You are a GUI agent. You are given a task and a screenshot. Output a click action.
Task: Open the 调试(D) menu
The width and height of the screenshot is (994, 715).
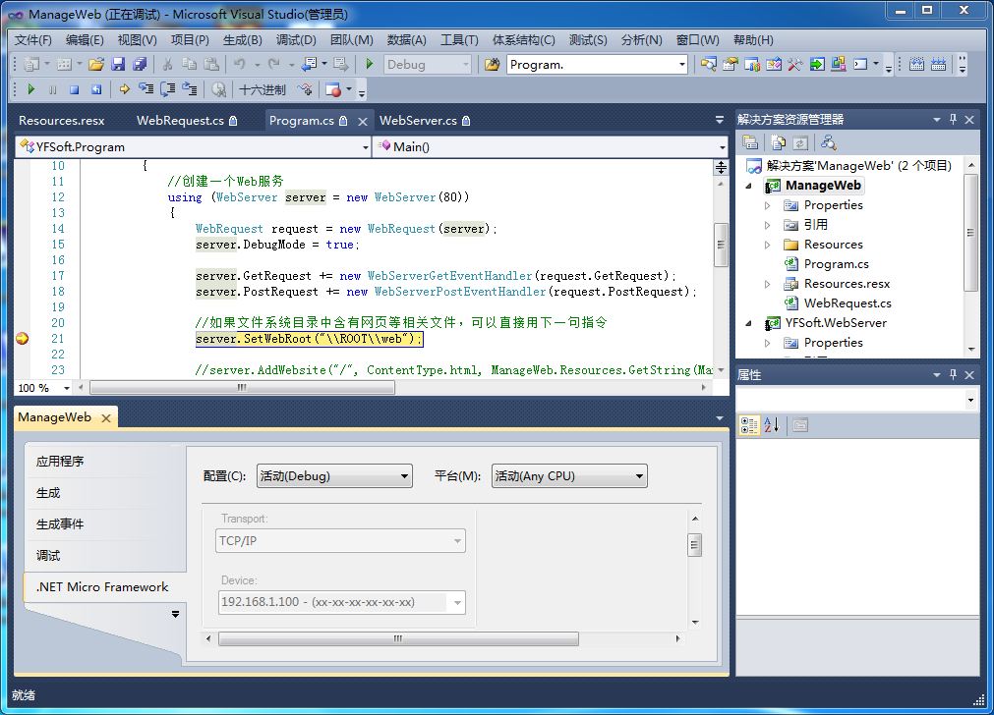point(296,40)
